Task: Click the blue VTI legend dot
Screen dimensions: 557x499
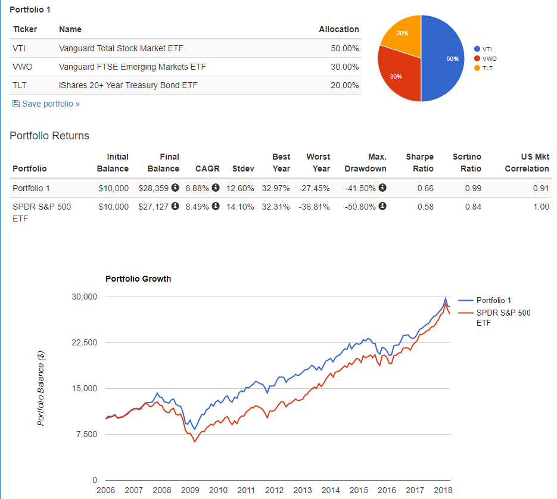Action: pos(477,49)
